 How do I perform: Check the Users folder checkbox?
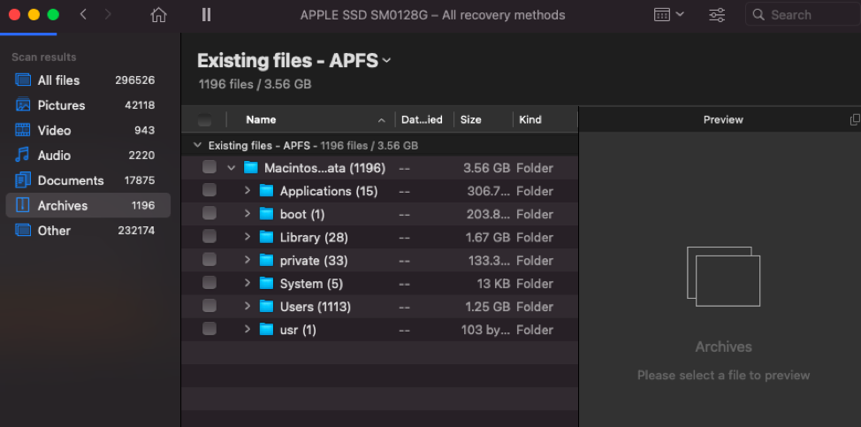[x=210, y=305]
